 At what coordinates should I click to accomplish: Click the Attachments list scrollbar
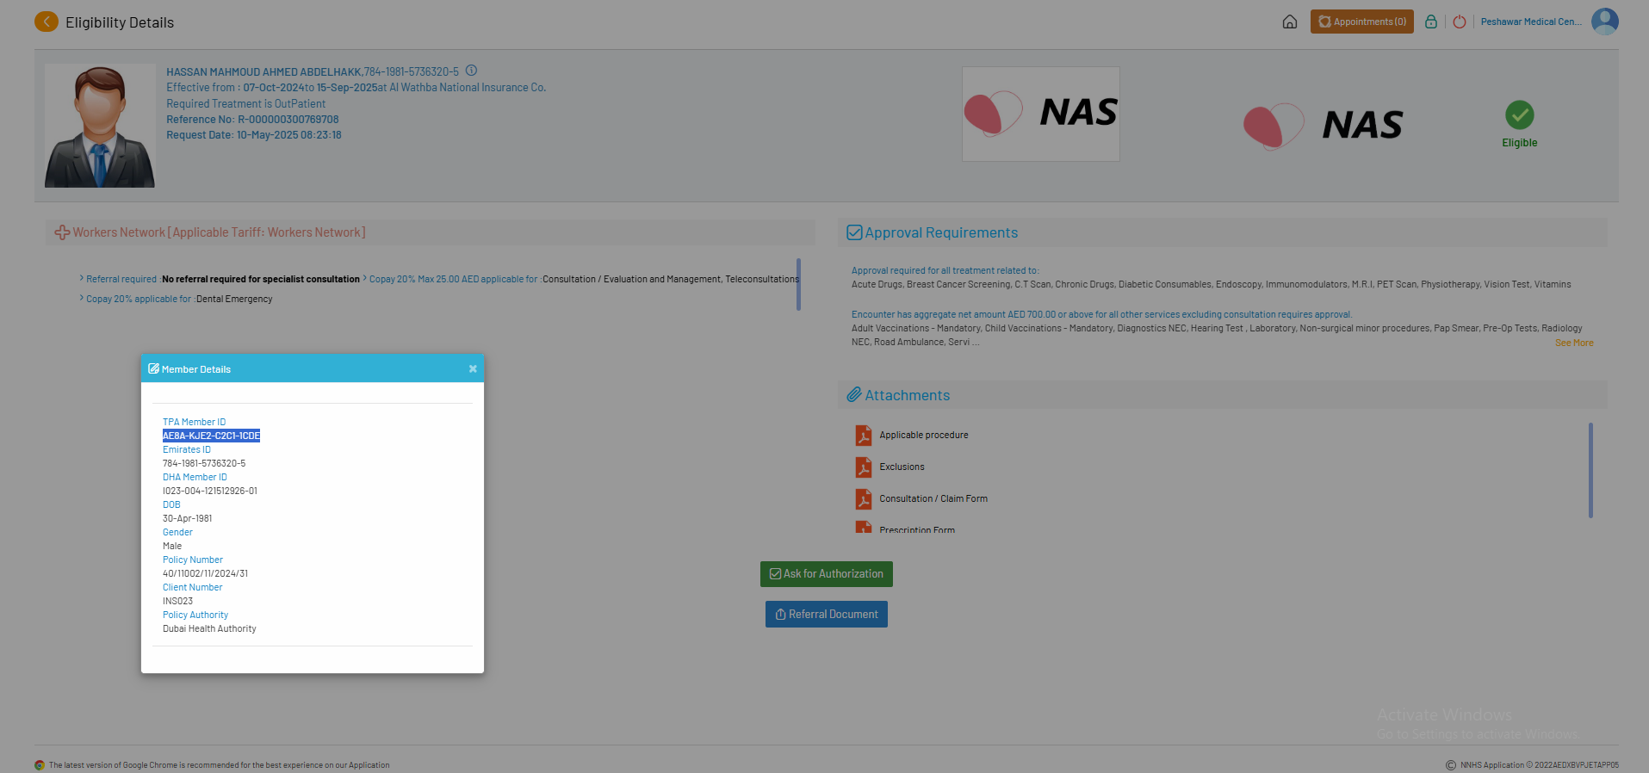[1590, 470]
